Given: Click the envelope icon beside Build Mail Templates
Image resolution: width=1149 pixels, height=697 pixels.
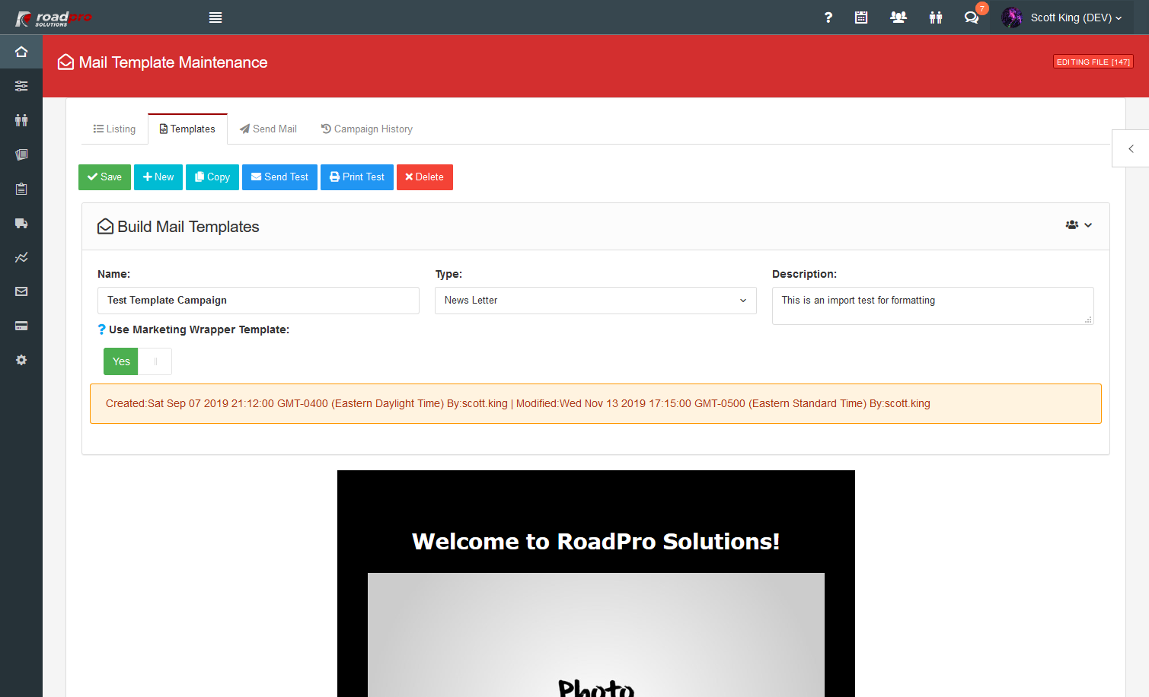Looking at the screenshot, I should click(x=106, y=227).
